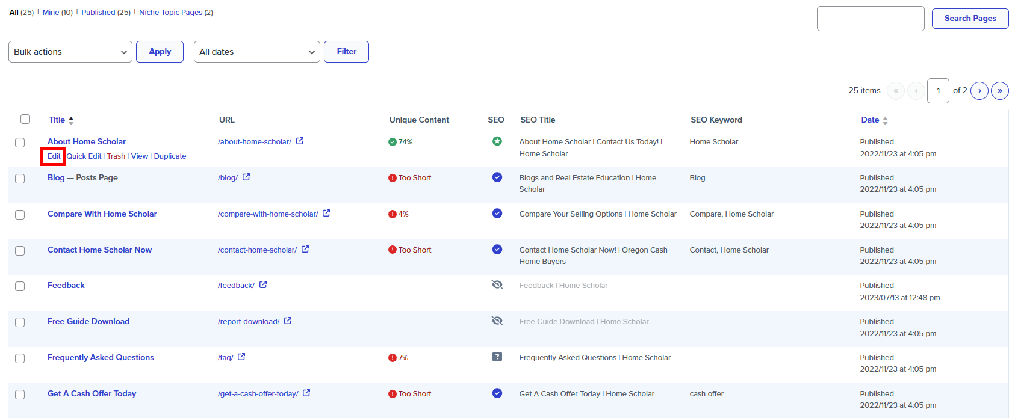
Task: Open external link icon for /report-download/
Action: click(x=288, y=321)
